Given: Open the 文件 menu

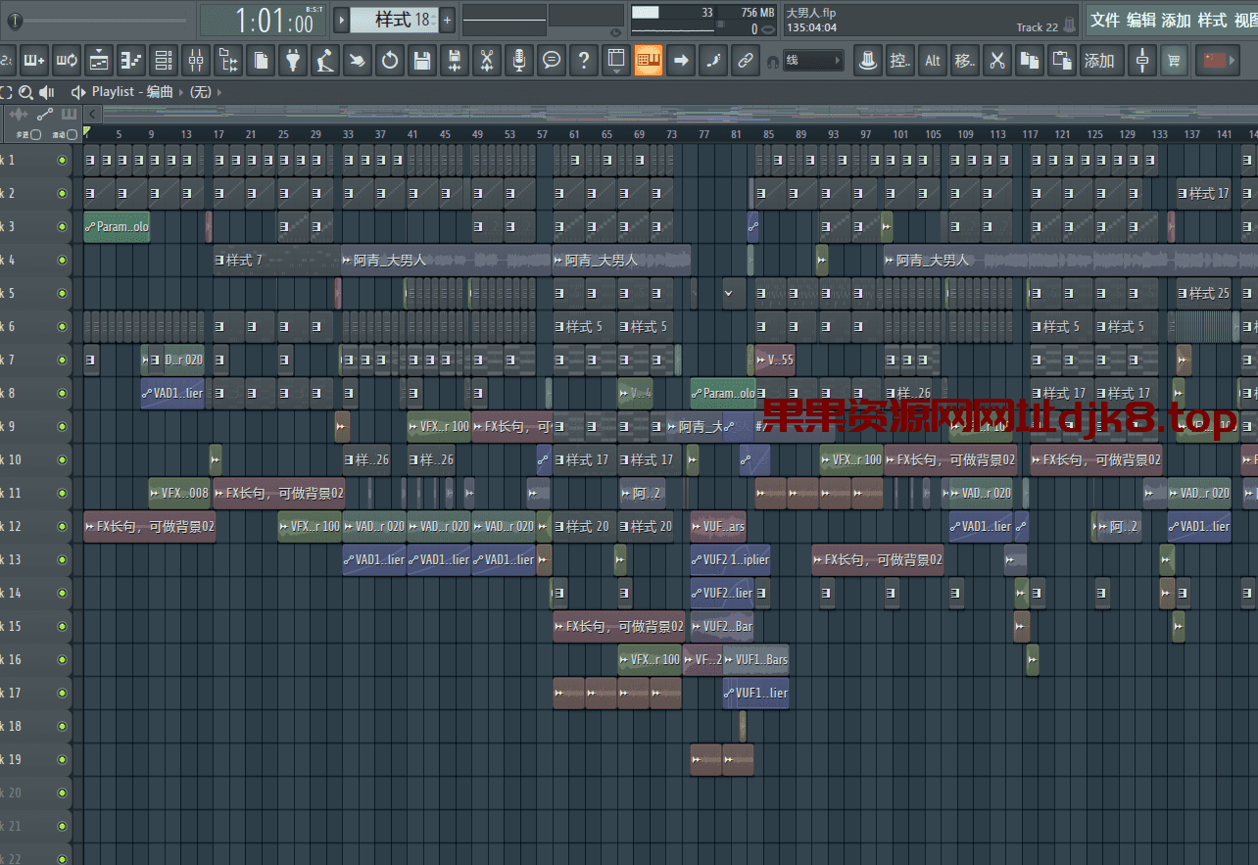Looking at the screenshot, I should coord(1105,21).
